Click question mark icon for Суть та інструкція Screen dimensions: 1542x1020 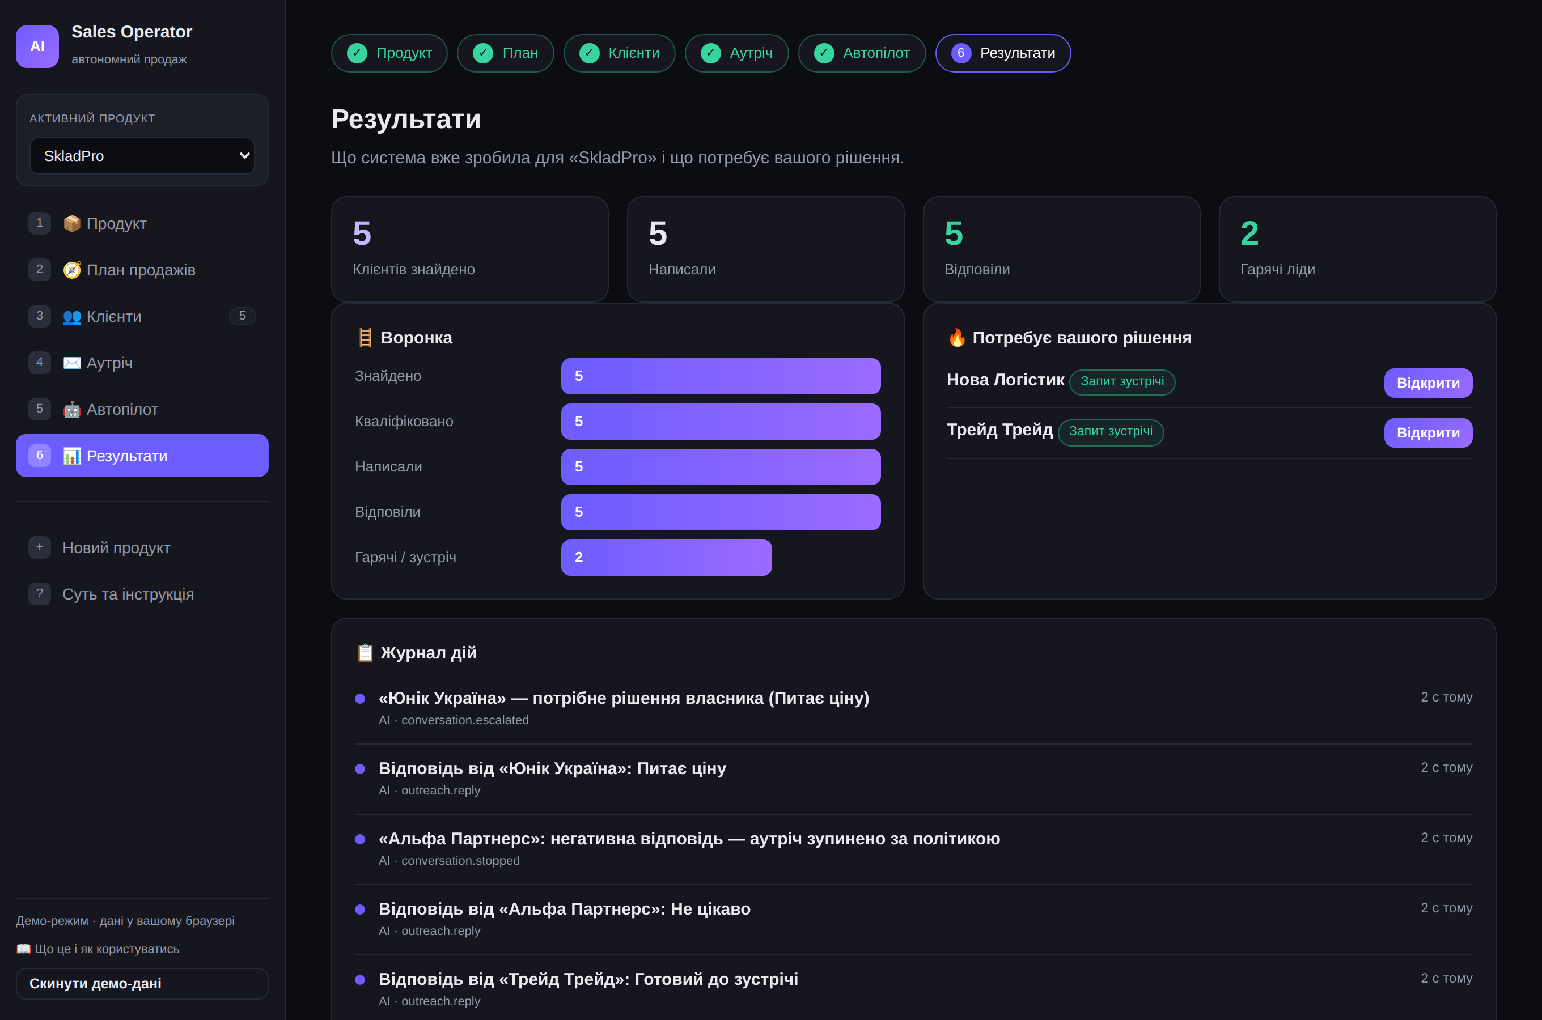(40, 594)
